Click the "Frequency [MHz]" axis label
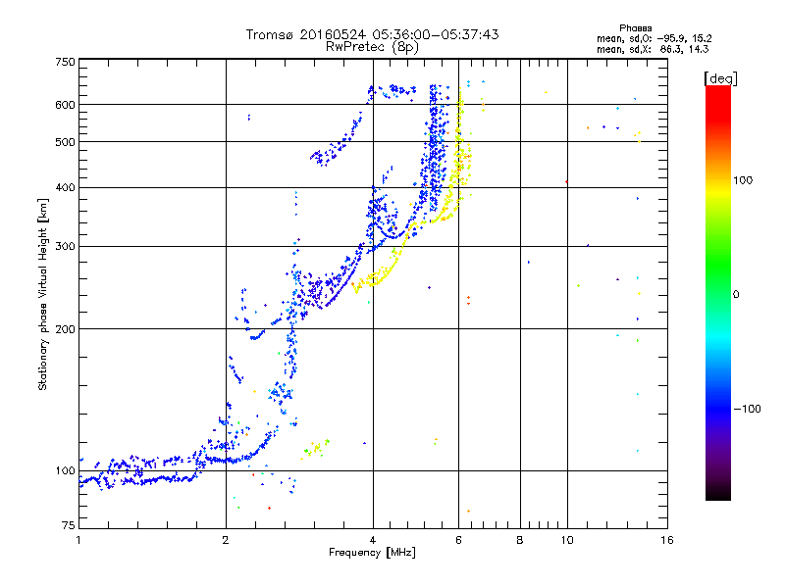 click(x=372, y=553)
